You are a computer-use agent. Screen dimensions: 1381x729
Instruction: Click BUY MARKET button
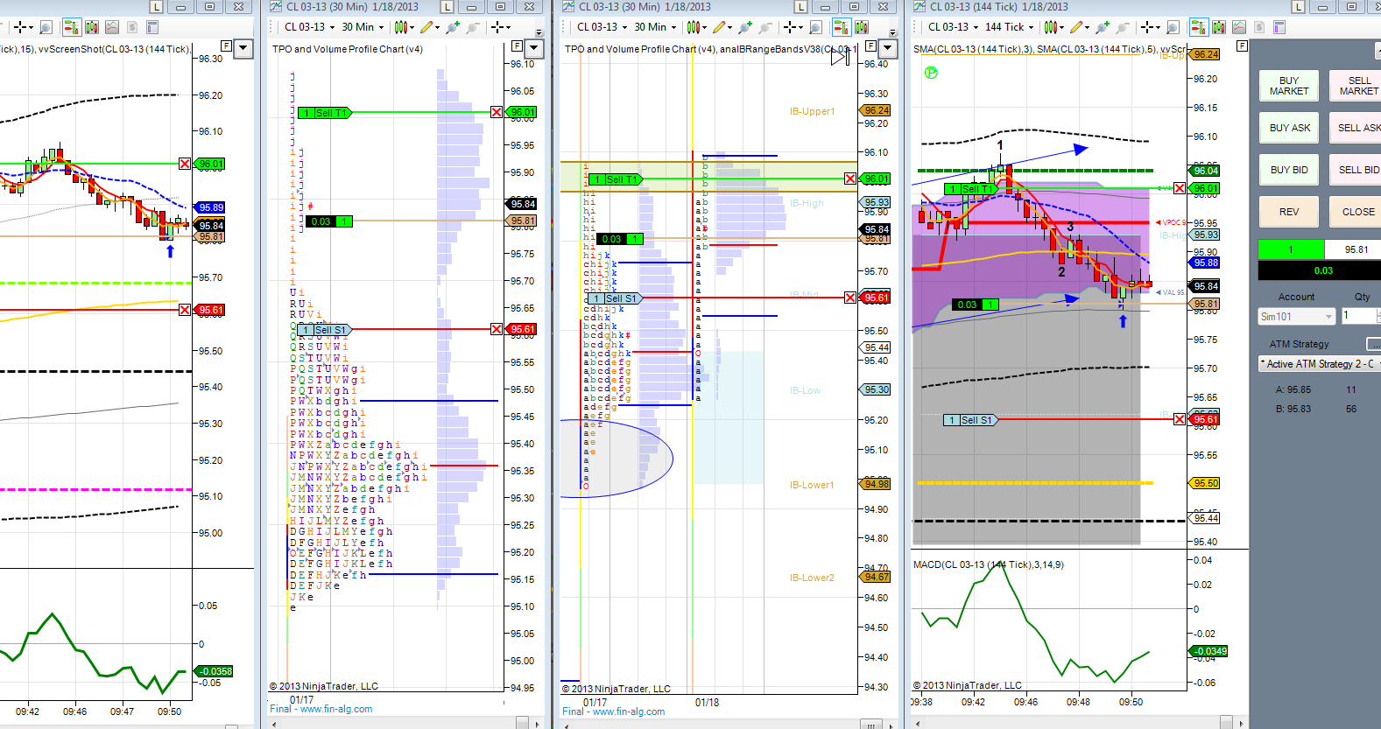tap(1289, 86)
